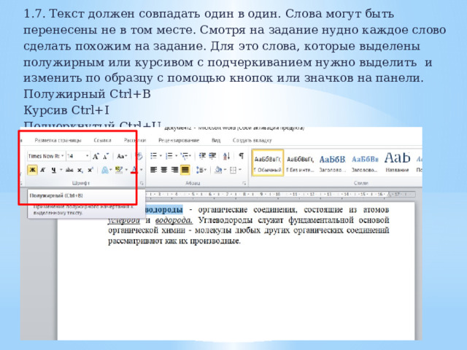Viewport: 467px width, 350px height.
Task: Click the shrink font icon
Action: [x=106, y=156]
